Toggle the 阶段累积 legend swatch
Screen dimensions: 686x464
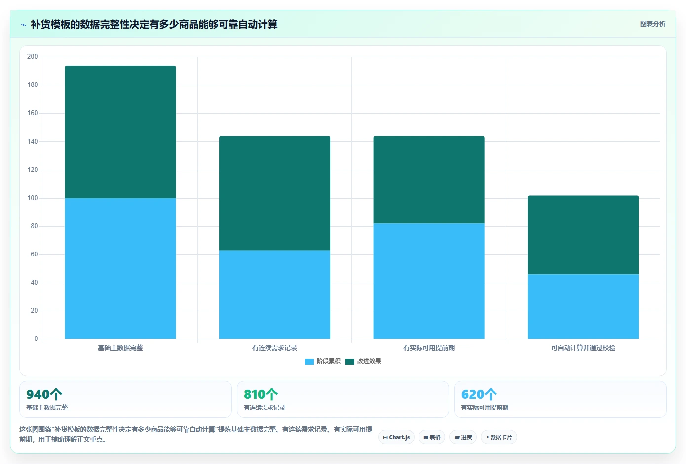(x=309, y=362)
